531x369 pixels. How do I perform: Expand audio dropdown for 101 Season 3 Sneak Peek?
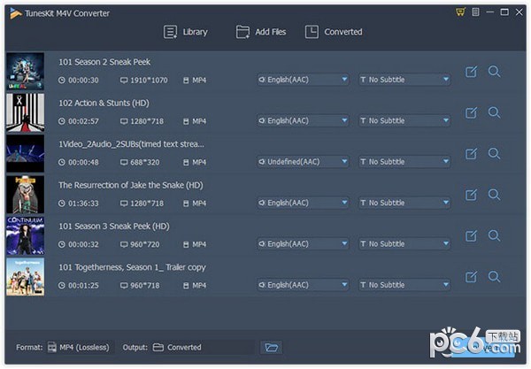[x=303, y=243]
